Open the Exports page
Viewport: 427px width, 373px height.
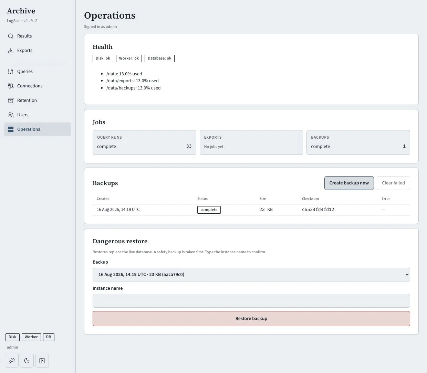[38, 51]
